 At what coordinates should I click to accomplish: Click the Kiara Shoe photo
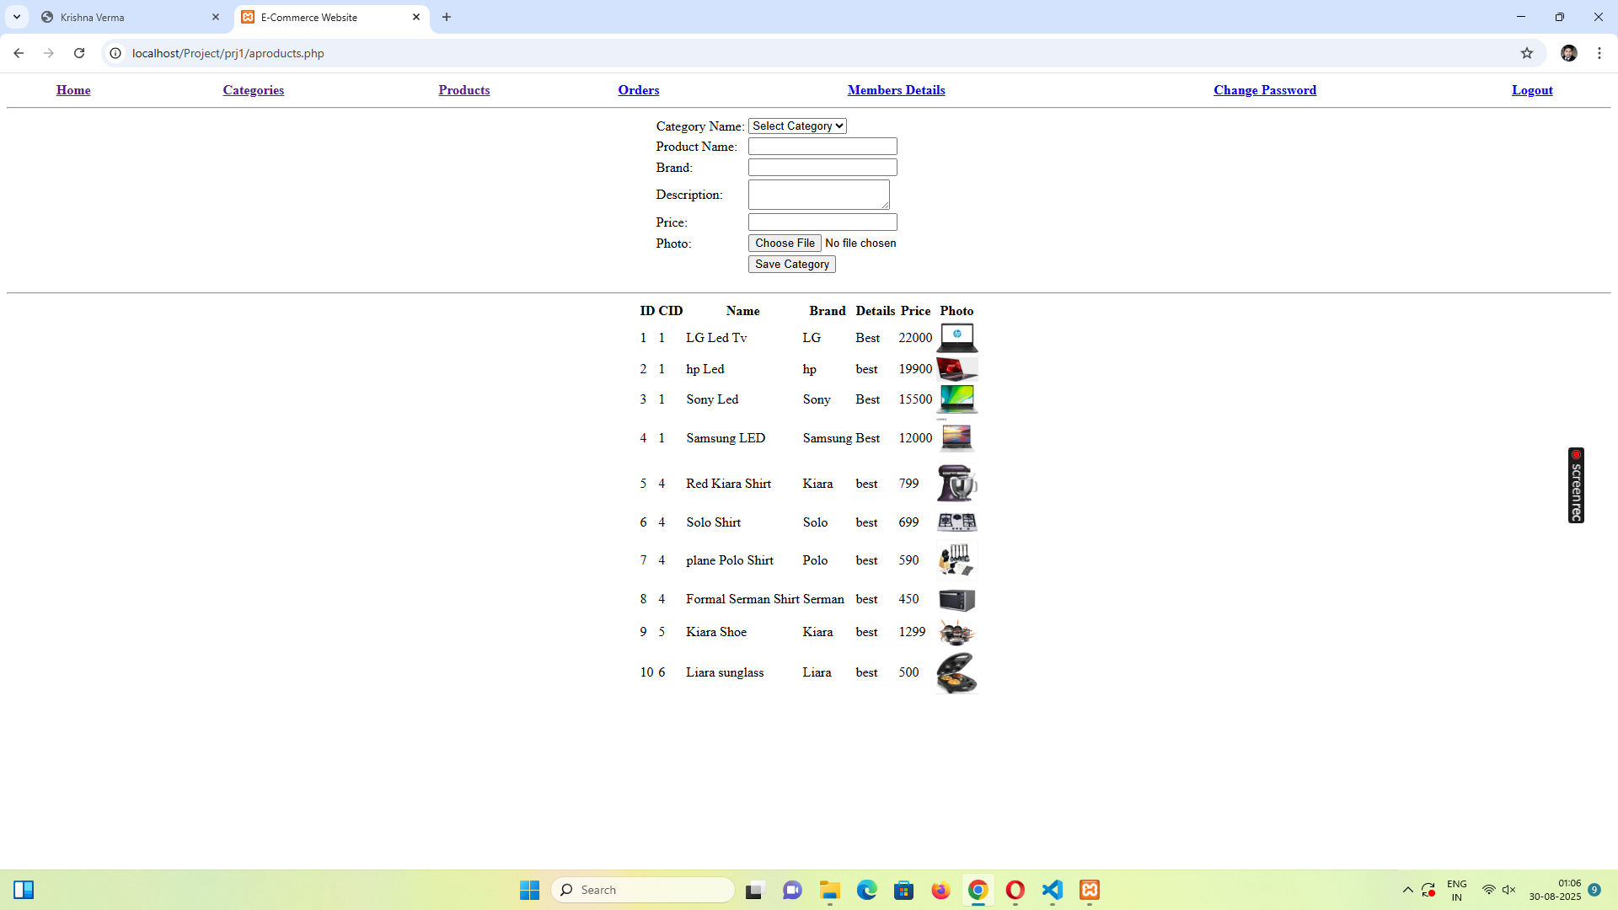pos(957,632)
